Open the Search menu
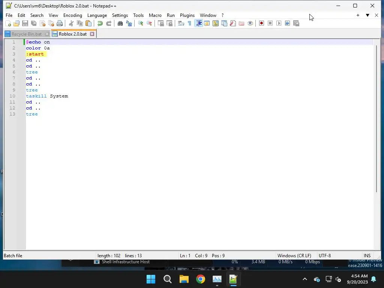 click(37, 15)
